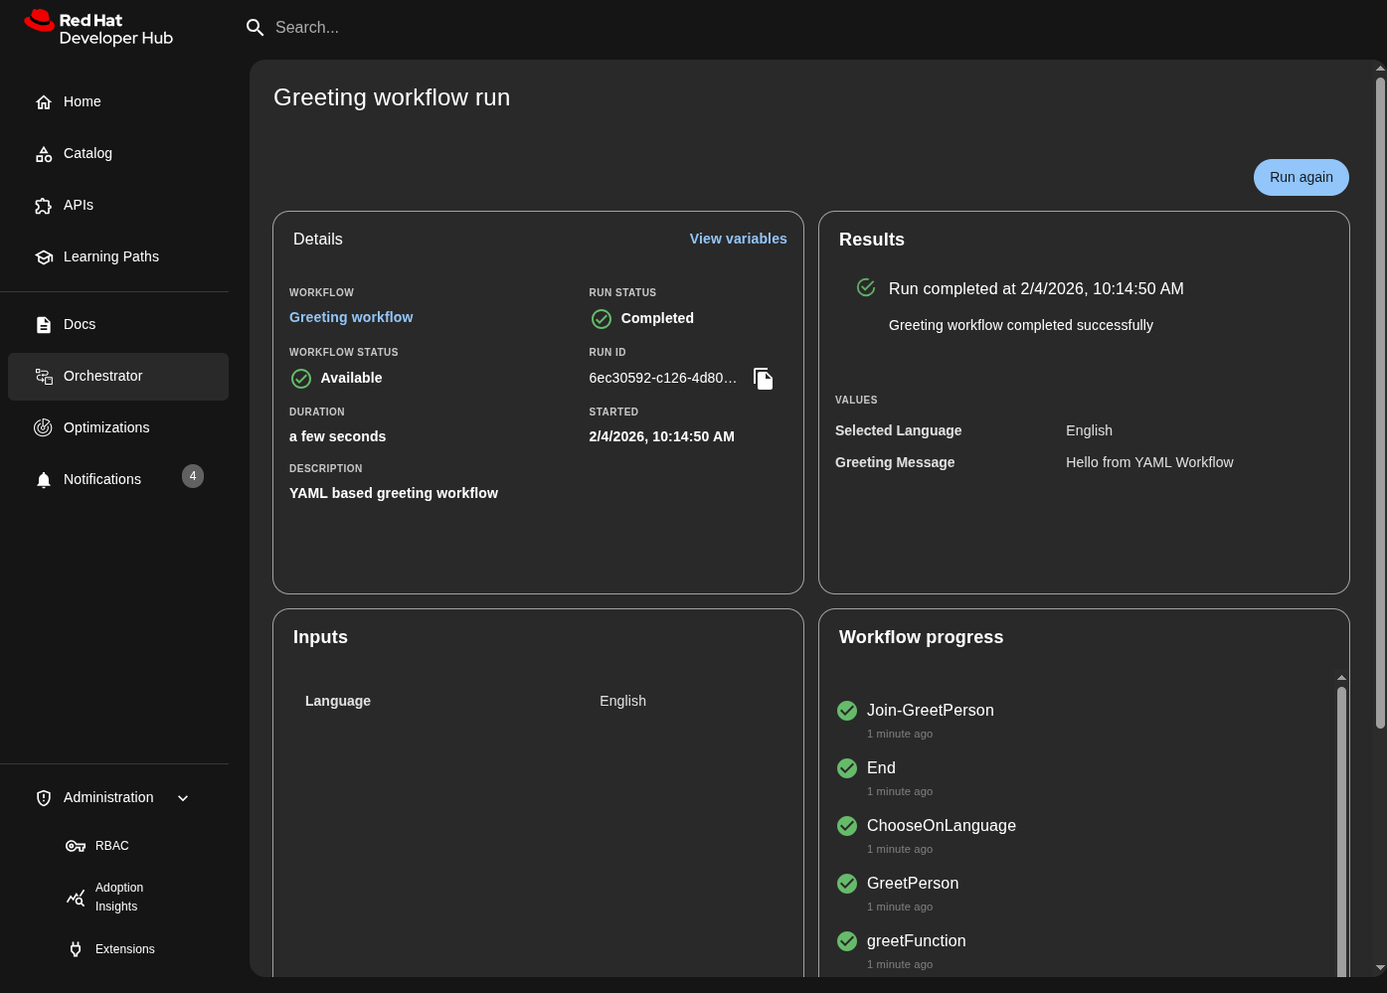Go to the Docs page
Screen dimensions: 1387x993
[80, 324]
